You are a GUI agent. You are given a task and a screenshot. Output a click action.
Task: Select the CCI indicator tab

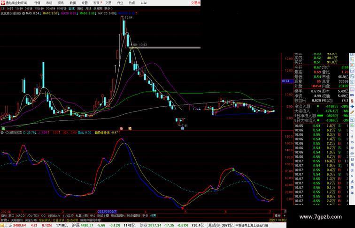[44, 216]
